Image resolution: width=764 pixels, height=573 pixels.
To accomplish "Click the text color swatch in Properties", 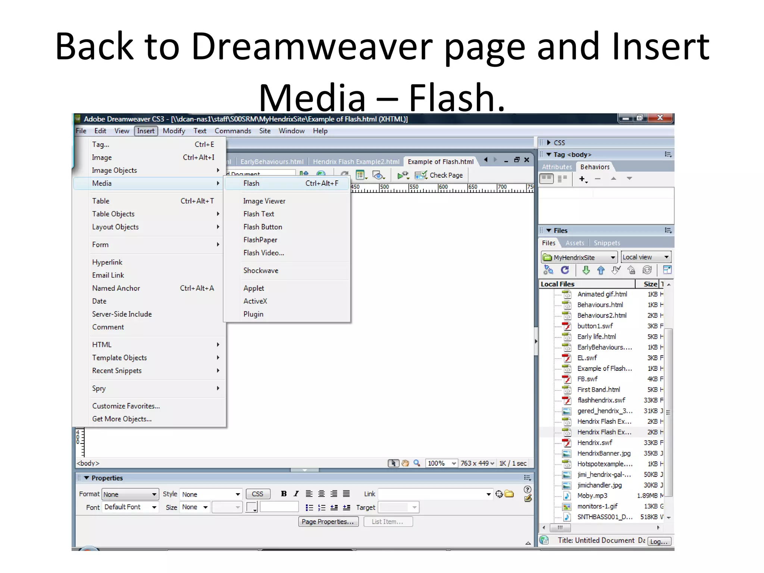I will pos(251,507).
